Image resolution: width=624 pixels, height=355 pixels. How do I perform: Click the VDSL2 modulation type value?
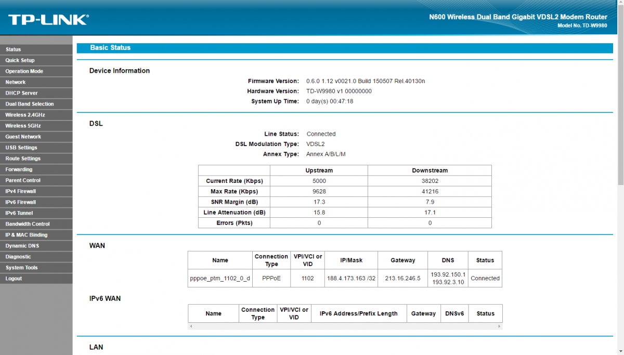coord(315,144)
